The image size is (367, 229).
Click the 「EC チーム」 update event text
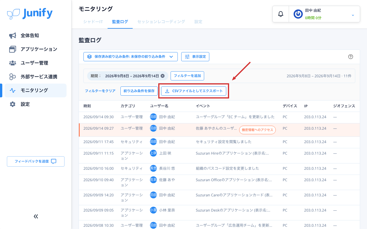tap(235, 117)
